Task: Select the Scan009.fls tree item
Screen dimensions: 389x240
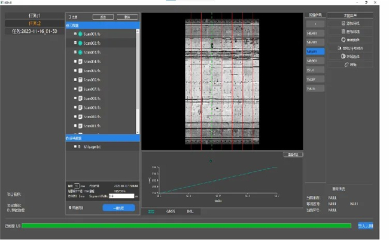Action: pos(92,108)
